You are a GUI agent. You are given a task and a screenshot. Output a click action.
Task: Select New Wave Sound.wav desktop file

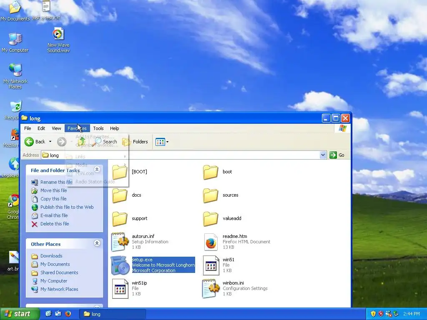click(58, 40)
